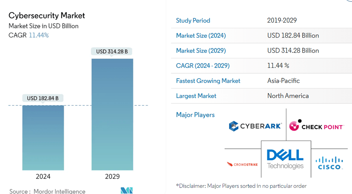Click the Dell Technologies logo

285,159
